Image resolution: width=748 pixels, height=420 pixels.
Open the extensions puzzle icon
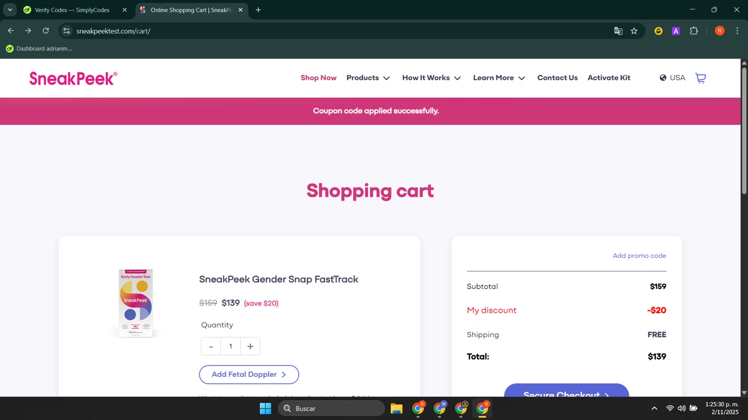coord(694,31)
